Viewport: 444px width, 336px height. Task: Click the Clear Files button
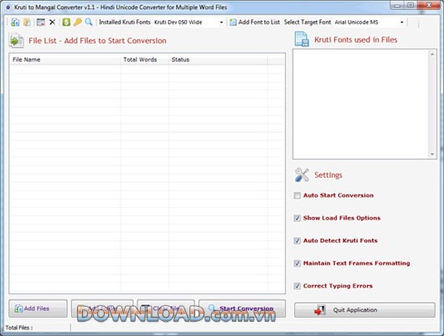coord(166,308)
